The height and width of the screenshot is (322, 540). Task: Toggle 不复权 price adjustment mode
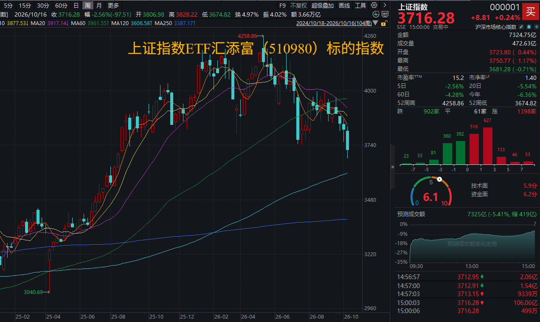[x=298, y=6]
